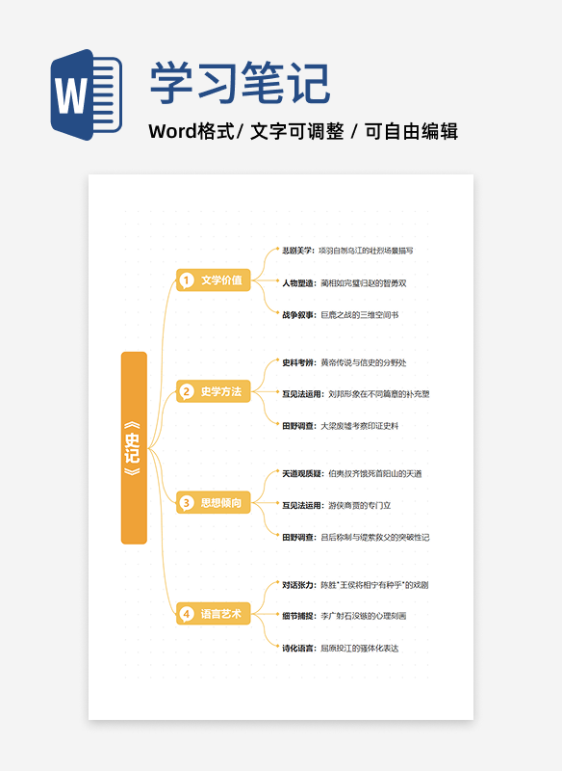Viewport: 562px width, 771px height.
Task: Click the 天道观质疑 伯夷叔齐 entry
Action: [x=352, y=473]
